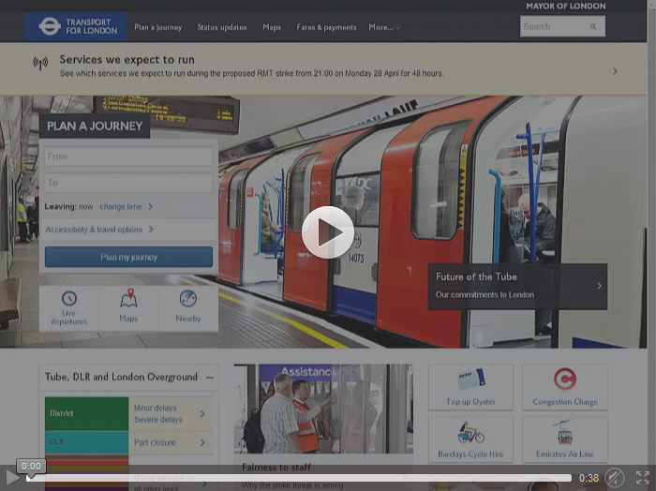Open Status updates menu item
This screenshot has width=656, height=491.
pos(222,27)
